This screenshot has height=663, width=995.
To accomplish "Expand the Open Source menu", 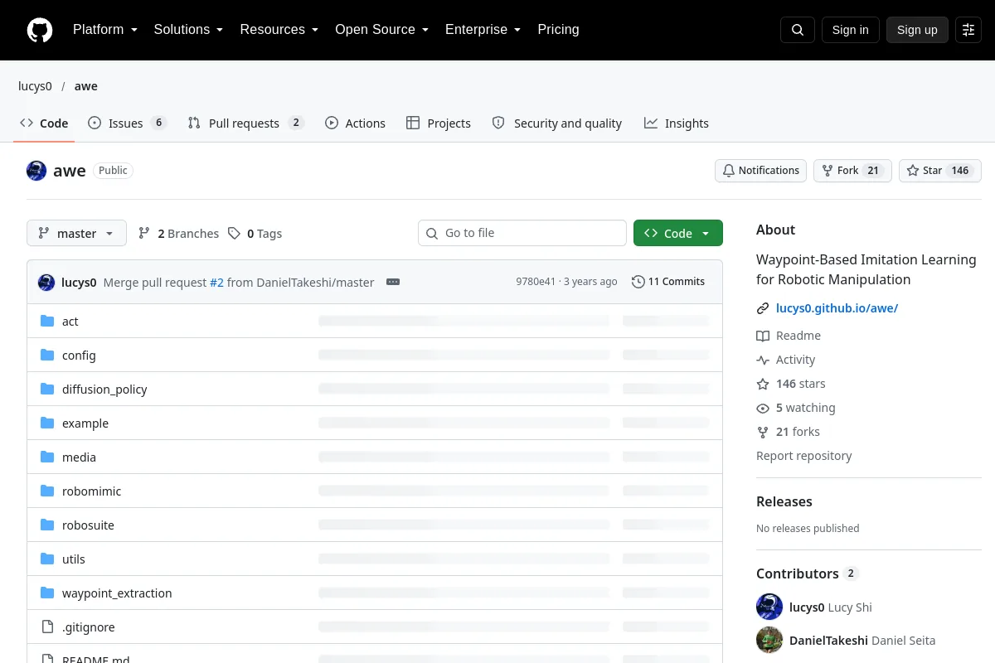I will 381,30.
